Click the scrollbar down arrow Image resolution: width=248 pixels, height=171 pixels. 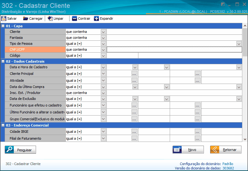tap(245, 139)
